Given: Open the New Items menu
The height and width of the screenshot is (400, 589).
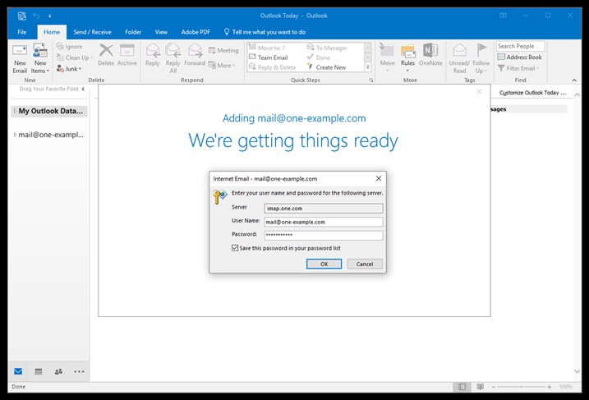Looking at the screenshot, I should click(x=40, y=58).
